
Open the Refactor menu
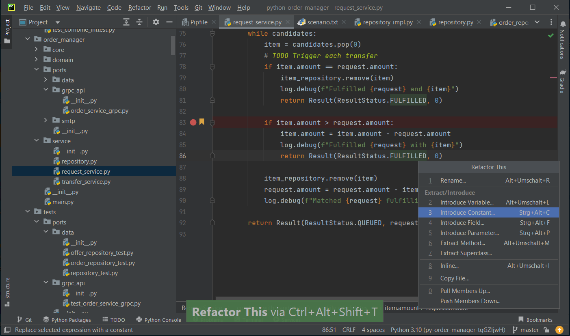coord(139,7)
